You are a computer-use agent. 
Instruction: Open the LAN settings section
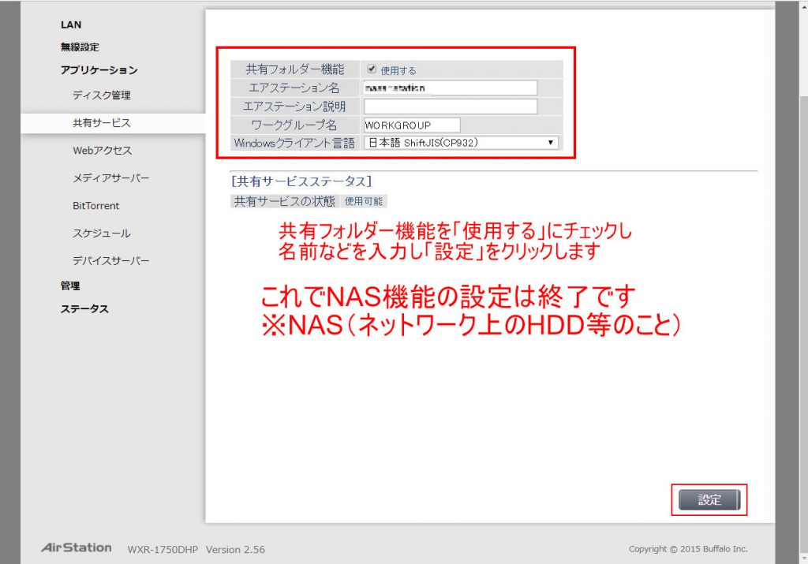(x=71, y=25)
